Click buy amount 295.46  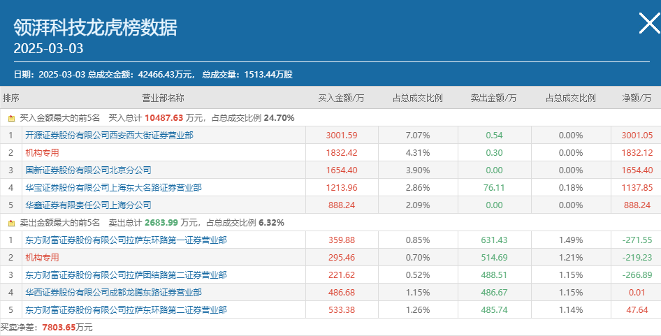tap(342, 258)
